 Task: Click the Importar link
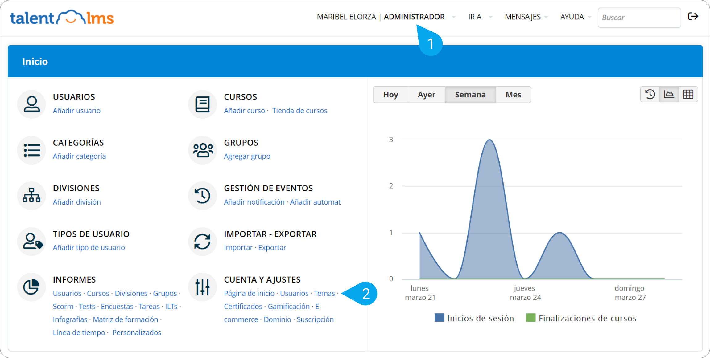[x=238, y=248]
